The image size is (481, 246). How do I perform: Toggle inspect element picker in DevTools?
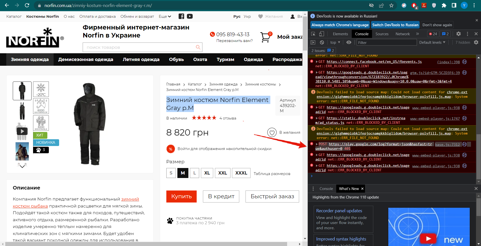pos(313,34)
